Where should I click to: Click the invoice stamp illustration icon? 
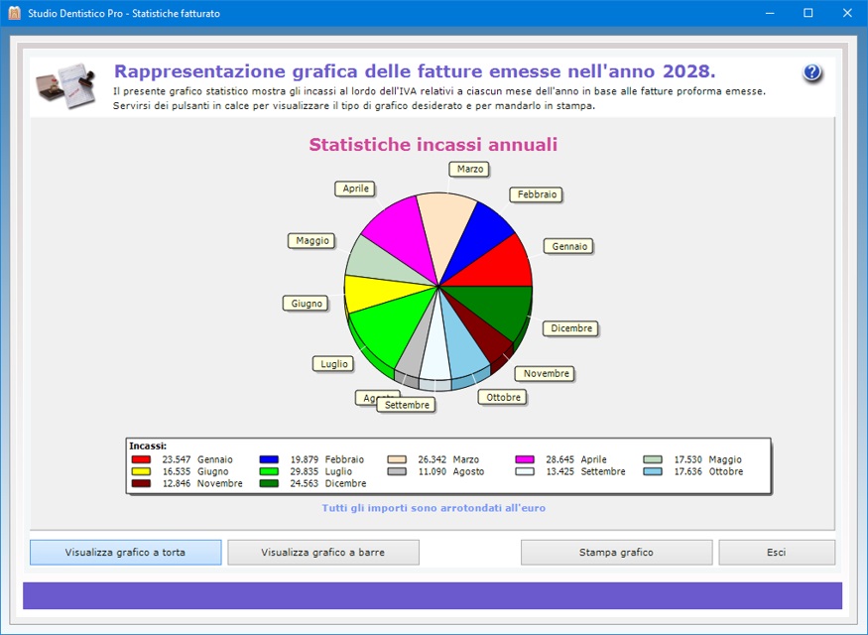point(66,85)
